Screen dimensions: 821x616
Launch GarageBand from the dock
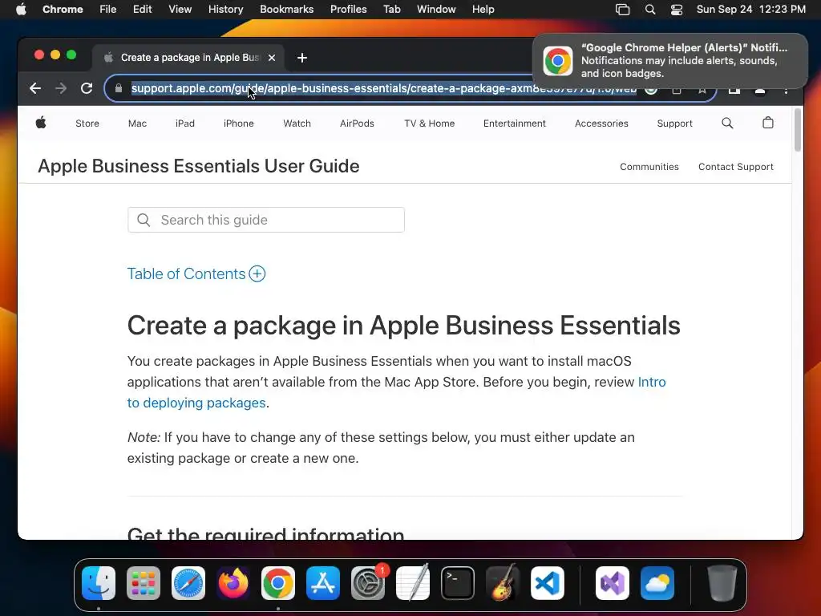[x=503, y=583]
